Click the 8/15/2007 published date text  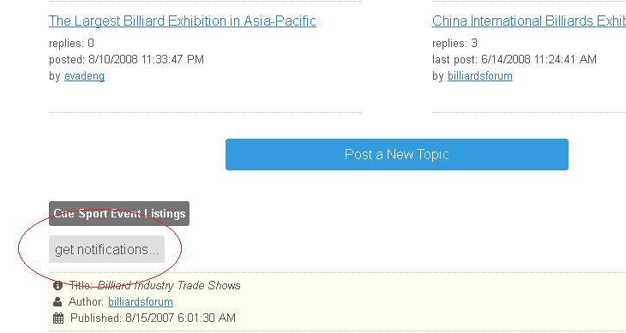click(x=180, y=318)
